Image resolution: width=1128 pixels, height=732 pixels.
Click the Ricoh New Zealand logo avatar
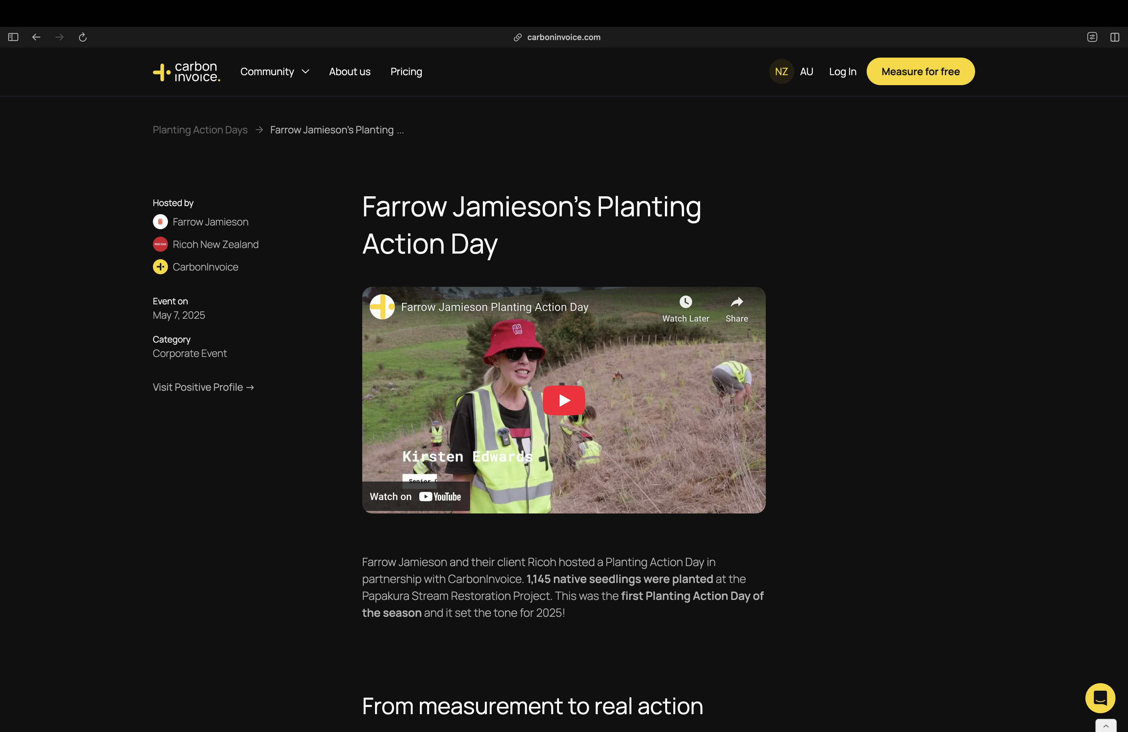click(x=160, y=244)
